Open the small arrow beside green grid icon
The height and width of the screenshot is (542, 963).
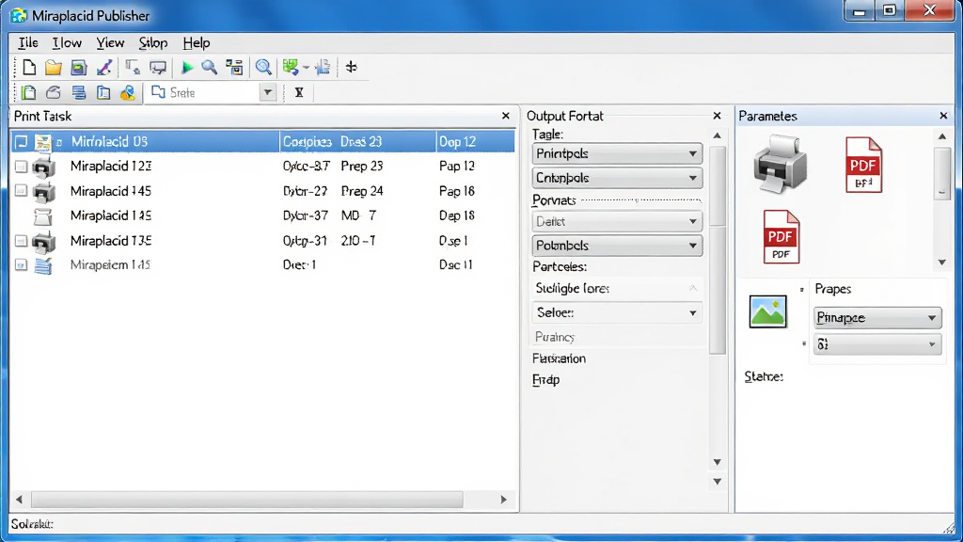coord(306,68)
